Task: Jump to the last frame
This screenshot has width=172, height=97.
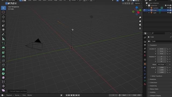Action: click(x=79, y=95)
